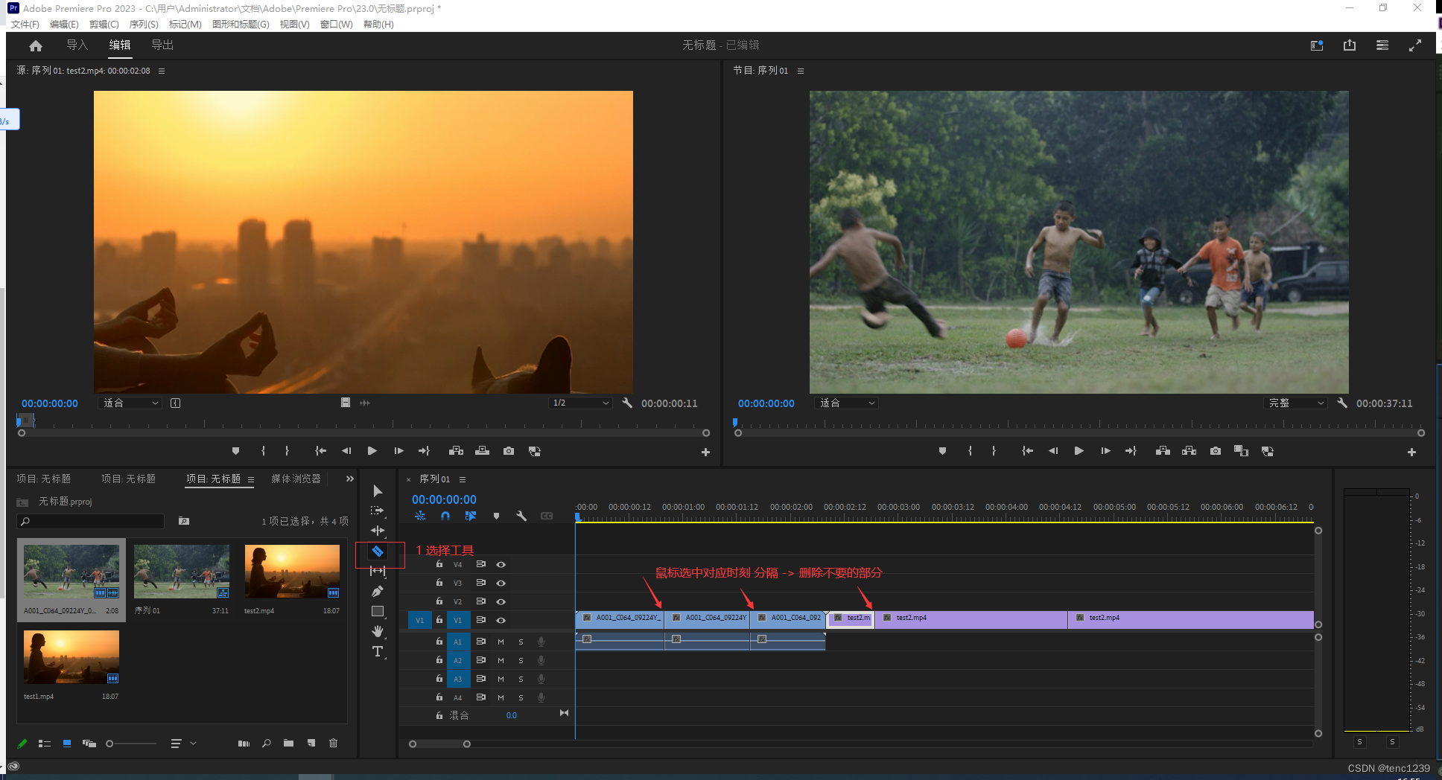Viewport: 1442px width, 780px height.
Task: Toggle Snap in Timeline magnet icon
Action: tap(445, 516)
